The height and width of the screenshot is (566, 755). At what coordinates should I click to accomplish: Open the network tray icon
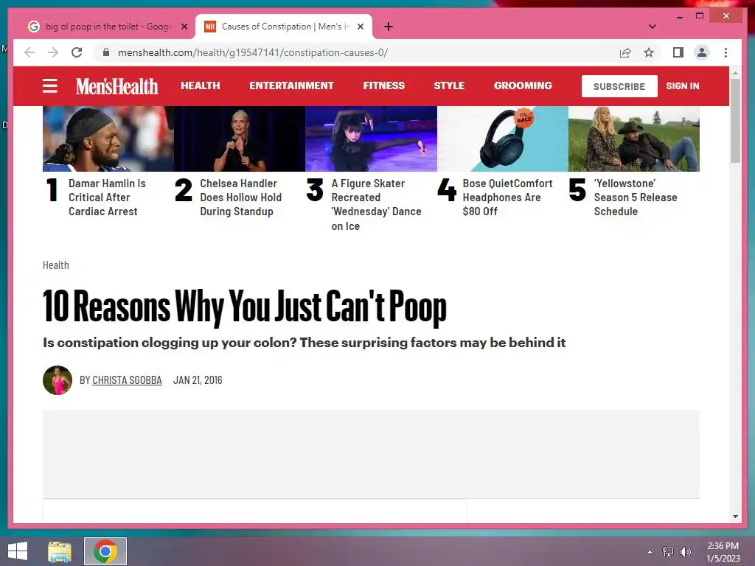point(668,551)
